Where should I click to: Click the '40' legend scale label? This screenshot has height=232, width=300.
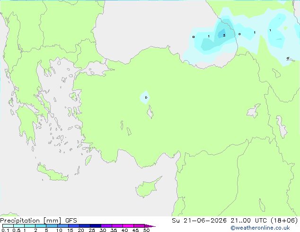124,230
